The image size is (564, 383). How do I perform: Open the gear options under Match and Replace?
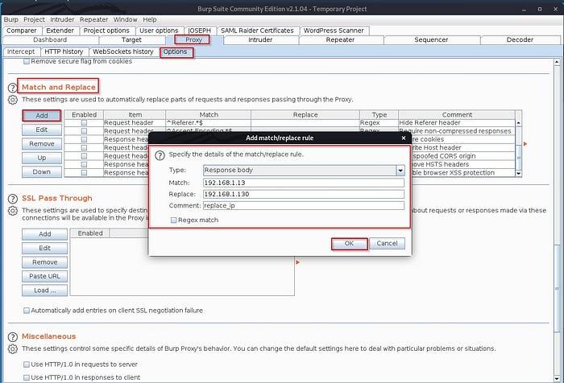click(x=12, y=100)
